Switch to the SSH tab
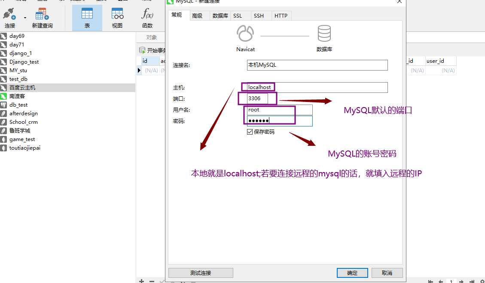The image size is (485, 283). pos(259,16)
